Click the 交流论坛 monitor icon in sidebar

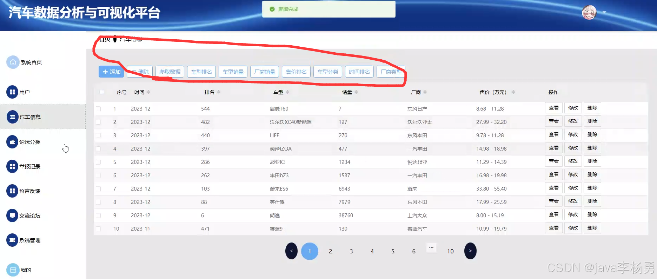12,215
